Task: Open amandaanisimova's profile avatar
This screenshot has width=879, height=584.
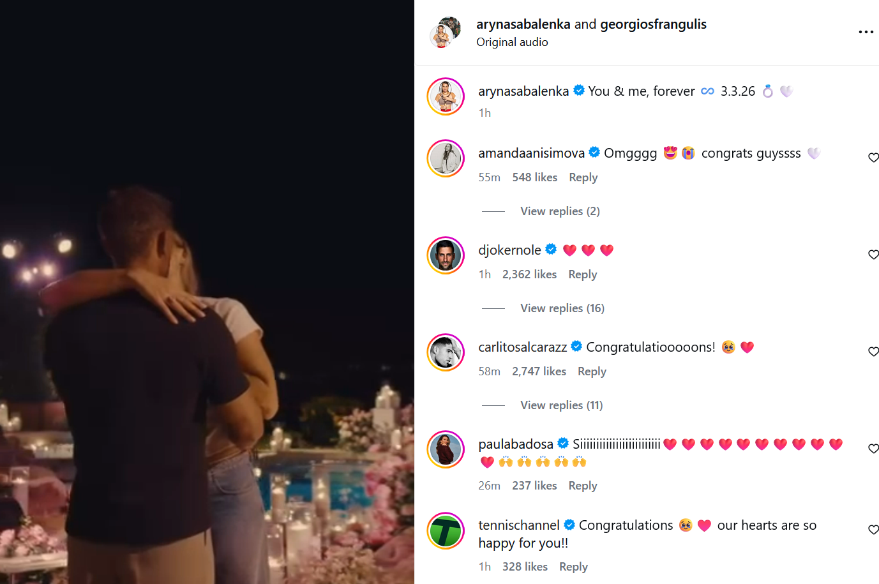Action: pyautogui.click(x=446, y=158)
